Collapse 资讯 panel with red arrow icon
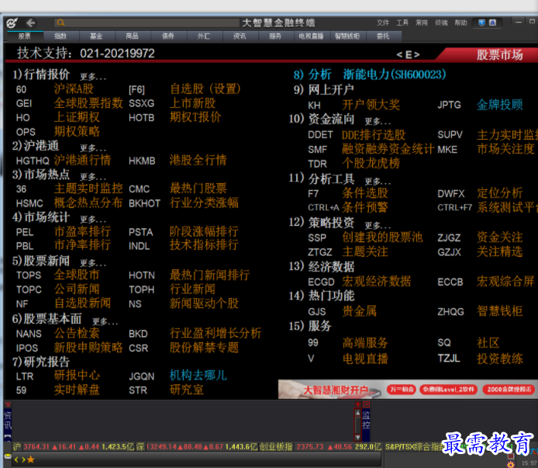The width and height of the screenshot is (538, 468). coord(8,405)
